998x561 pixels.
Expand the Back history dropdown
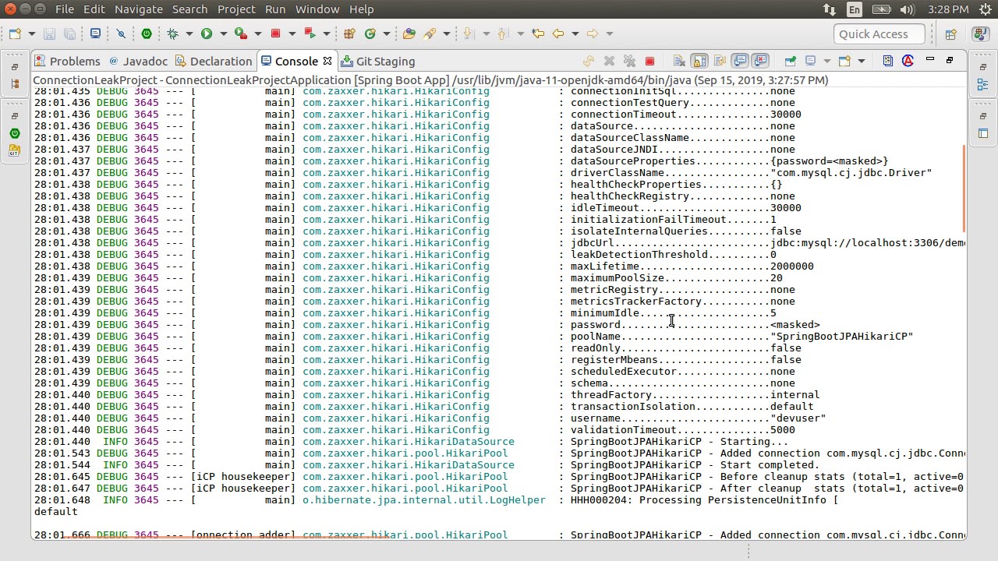575,34
